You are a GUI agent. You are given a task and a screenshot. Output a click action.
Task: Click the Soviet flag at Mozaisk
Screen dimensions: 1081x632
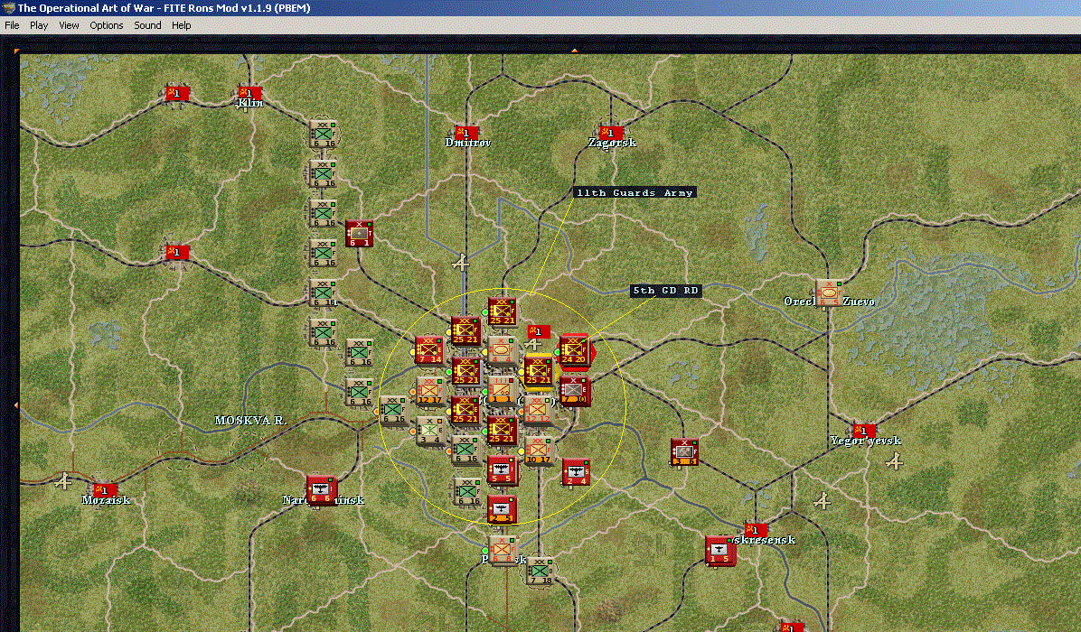[x=105, y=490]
